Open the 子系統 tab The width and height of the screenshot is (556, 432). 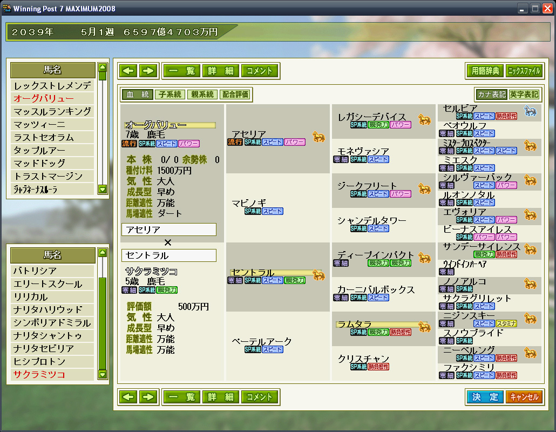point(170,94)
